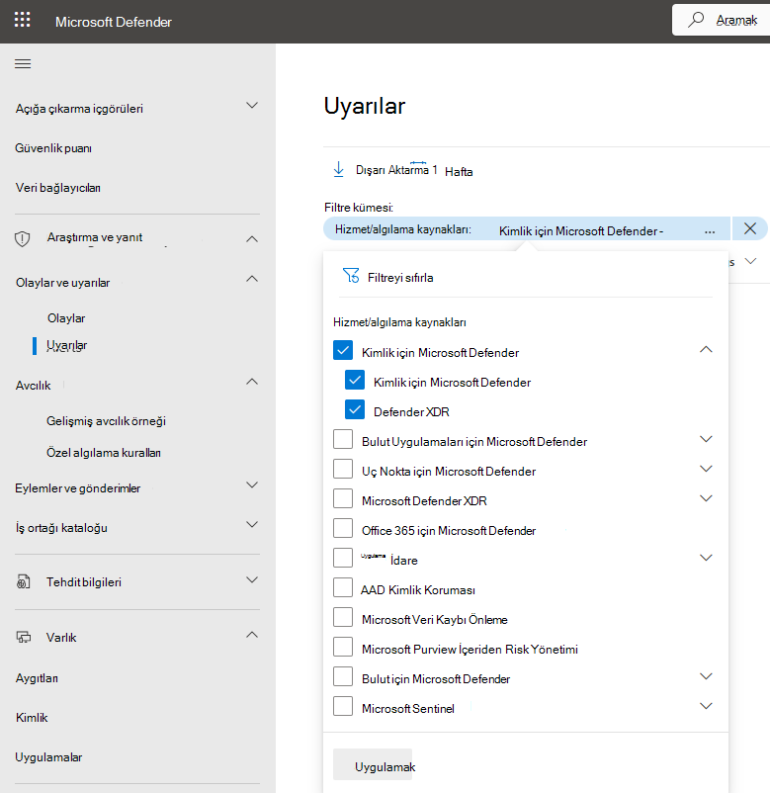Collapse Olaylar ve uyarılar chevron
This screenshot has height=793, width=770.
point(252,279)
